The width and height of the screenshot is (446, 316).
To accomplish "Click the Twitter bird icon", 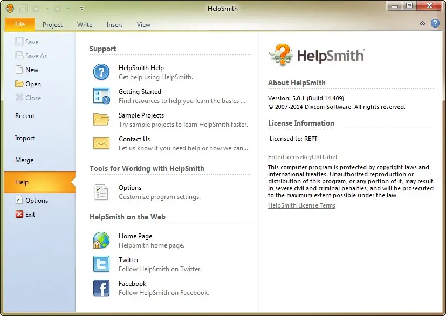I will click(x=101, y=264).
